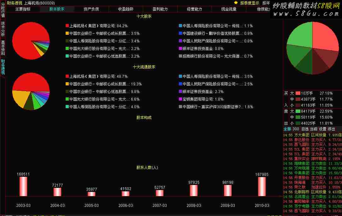Open 设置 for the alert list
Viewport: 342px width, 216px height.
point(322,129)
